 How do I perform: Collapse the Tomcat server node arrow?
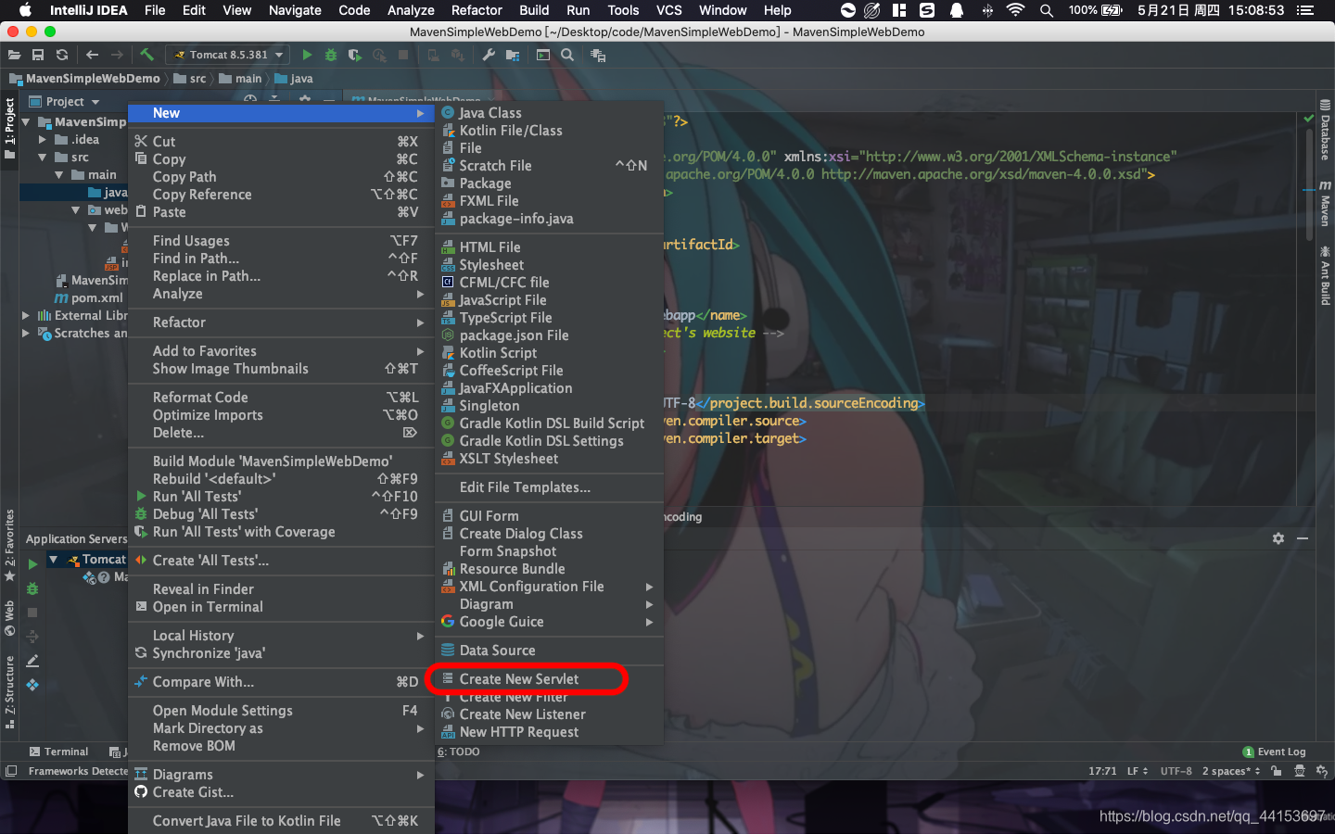pos(53,560)
